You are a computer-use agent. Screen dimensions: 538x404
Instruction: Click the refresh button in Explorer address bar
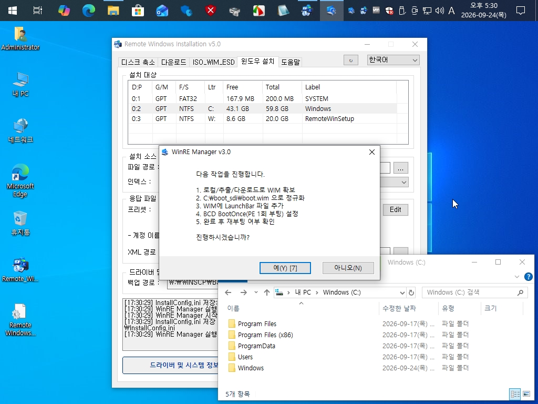[411, 292]
